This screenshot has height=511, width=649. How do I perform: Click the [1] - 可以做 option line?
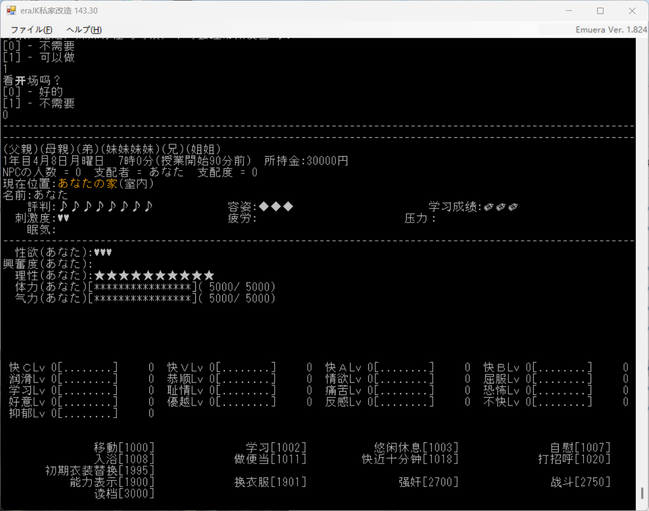[39, 57]
